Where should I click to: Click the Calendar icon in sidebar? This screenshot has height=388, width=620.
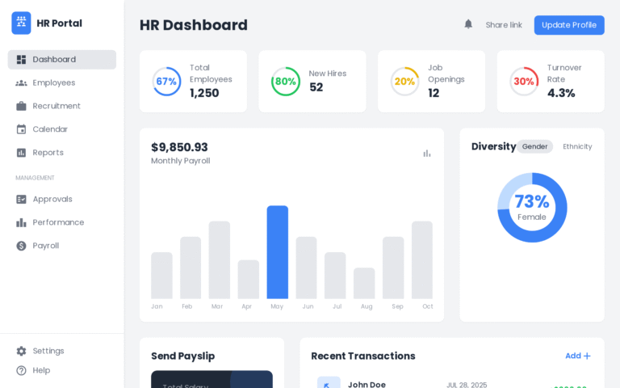pos(21,129)
